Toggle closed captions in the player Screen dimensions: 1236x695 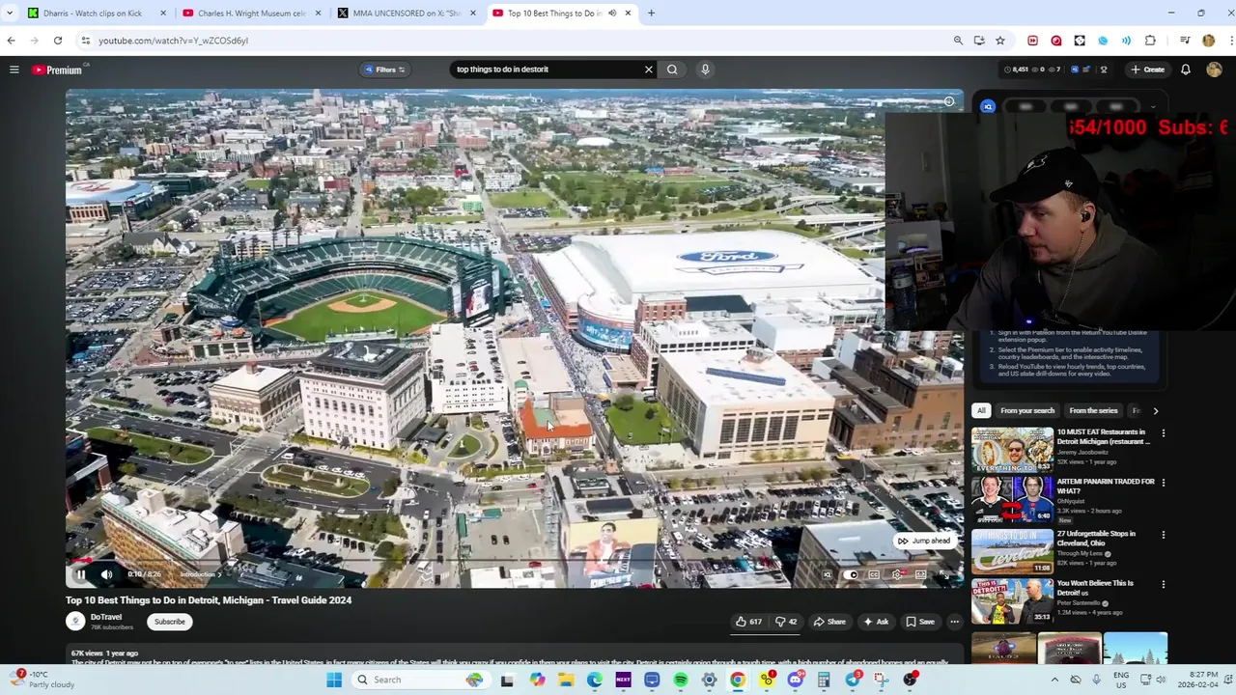tap(874, 574)
